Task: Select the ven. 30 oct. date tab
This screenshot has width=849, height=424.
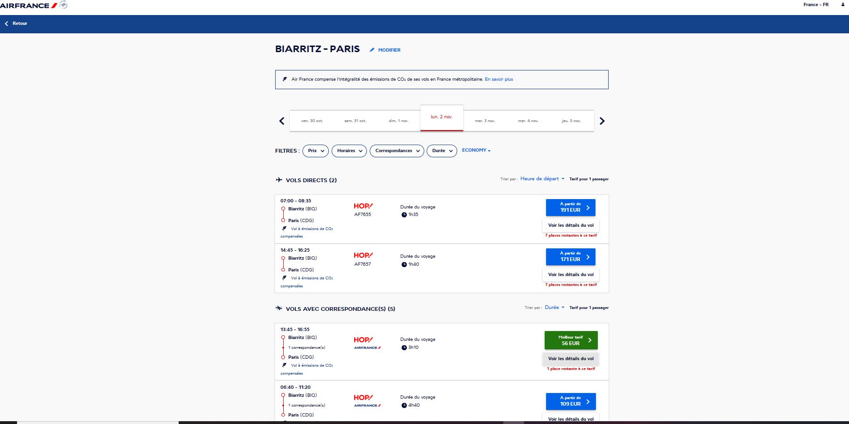Action: click(312, 121)
